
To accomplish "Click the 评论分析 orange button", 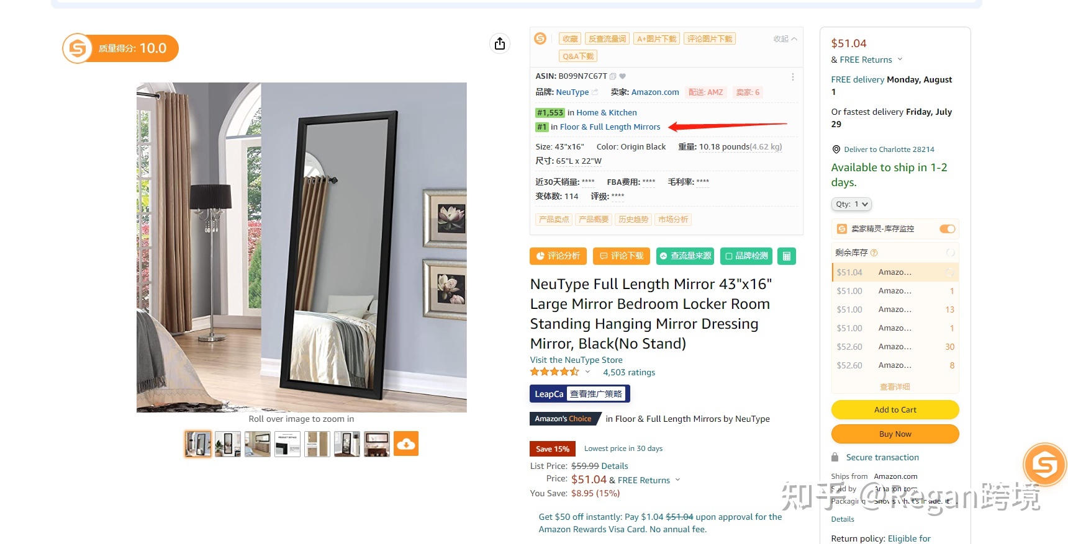I will 558,256.
